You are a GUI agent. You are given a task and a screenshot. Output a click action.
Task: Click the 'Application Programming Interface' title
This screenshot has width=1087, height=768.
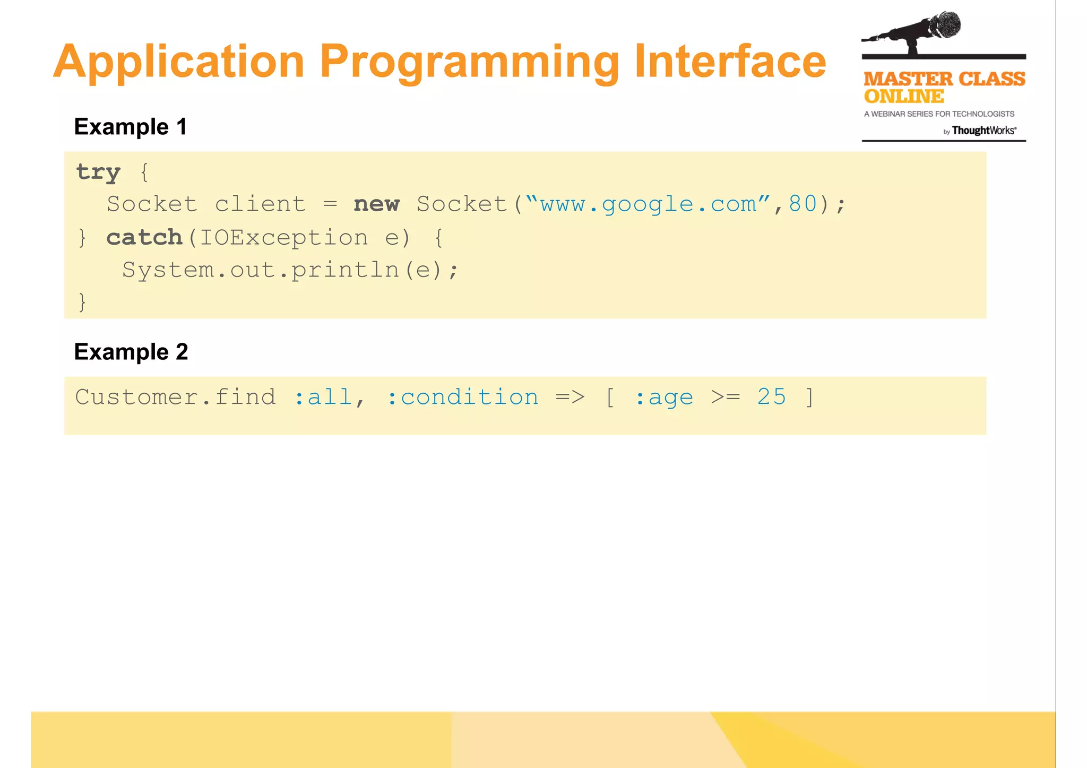coord(439,62)
